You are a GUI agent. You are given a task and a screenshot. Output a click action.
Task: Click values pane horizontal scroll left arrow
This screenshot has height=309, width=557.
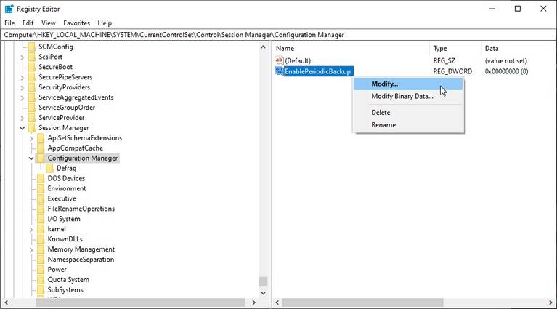tap(277, 302)
